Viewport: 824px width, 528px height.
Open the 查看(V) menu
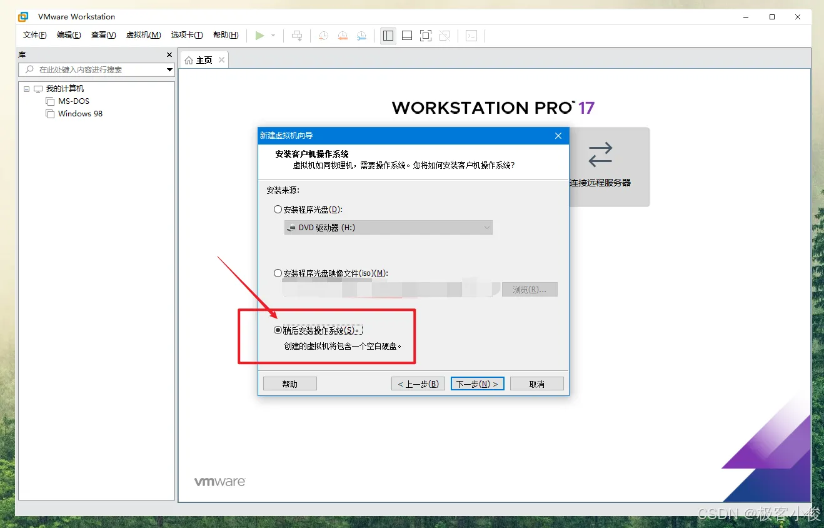coord(104,35)
